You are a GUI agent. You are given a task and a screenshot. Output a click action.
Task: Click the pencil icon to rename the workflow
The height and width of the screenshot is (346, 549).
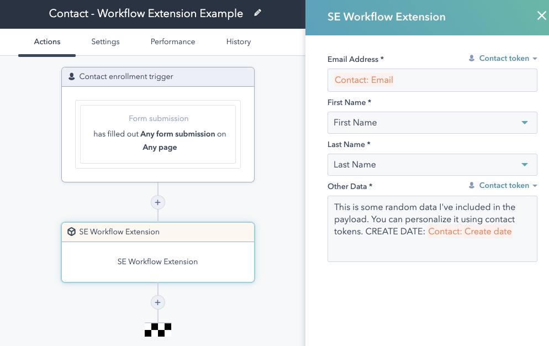tap(257, 13)
